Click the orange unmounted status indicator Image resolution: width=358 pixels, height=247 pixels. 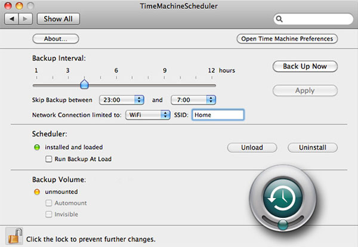click(37, 192)
